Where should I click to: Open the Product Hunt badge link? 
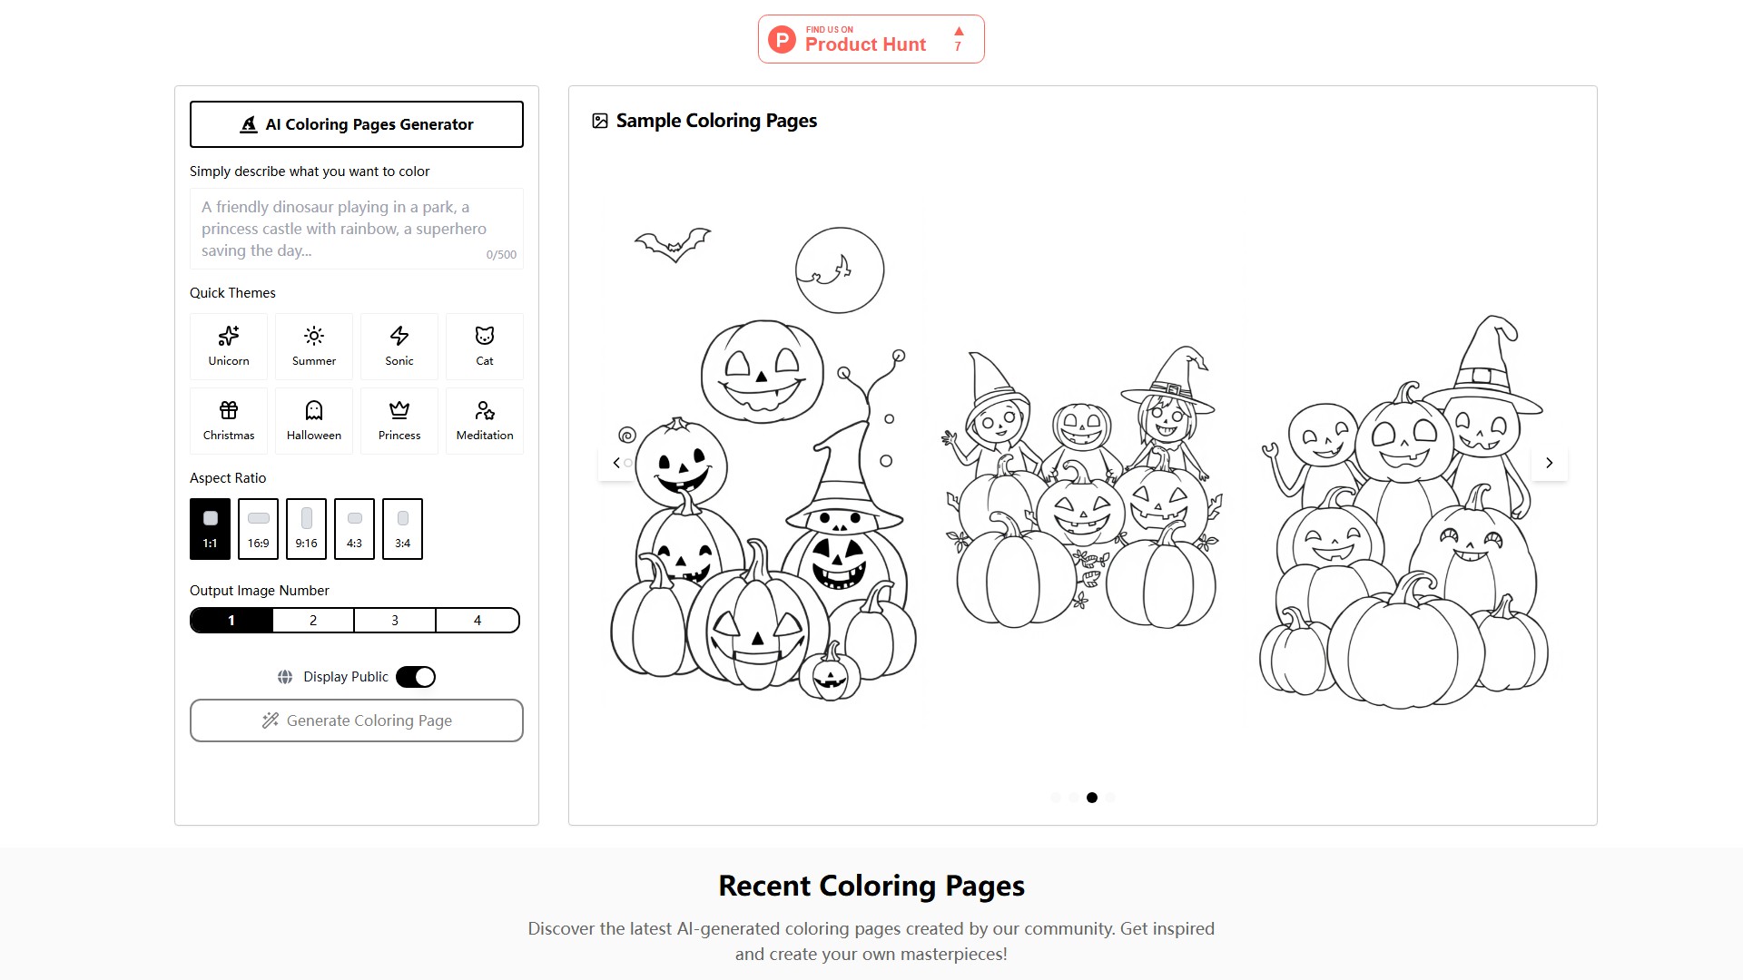[x=871, y=39]
